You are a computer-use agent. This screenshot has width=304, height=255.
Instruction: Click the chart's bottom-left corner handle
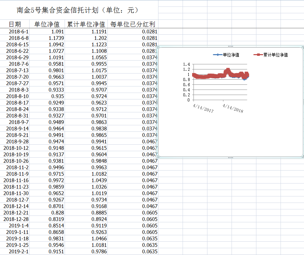point(158,156)
